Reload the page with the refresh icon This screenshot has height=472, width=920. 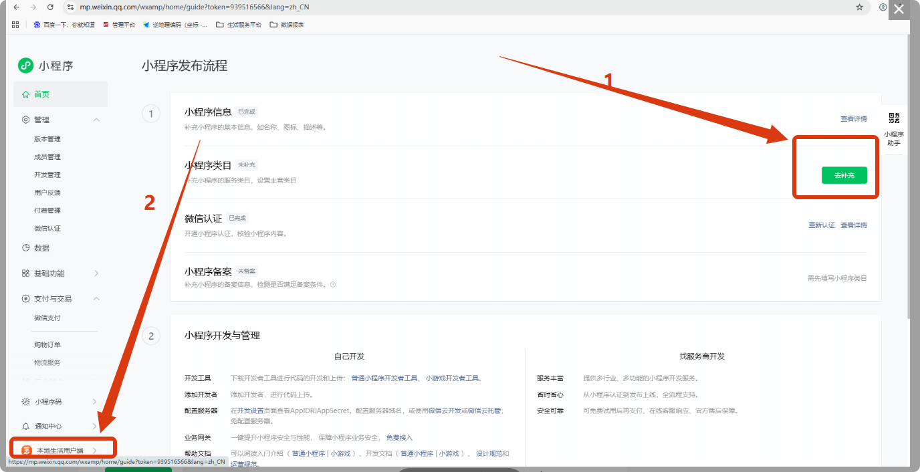pos(51,7)
